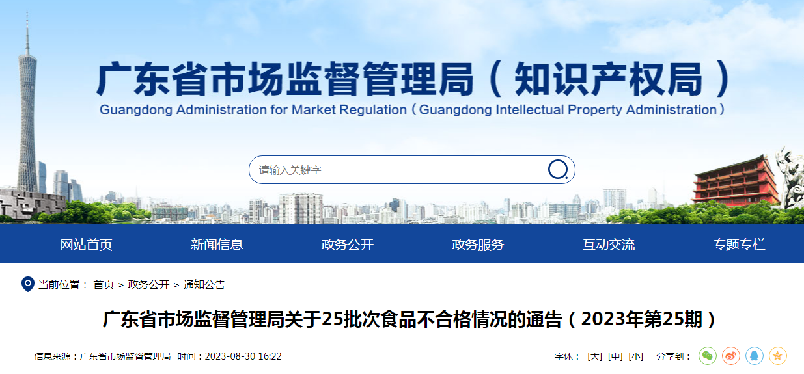Set font size to small [小]

(x=636, y=356)
